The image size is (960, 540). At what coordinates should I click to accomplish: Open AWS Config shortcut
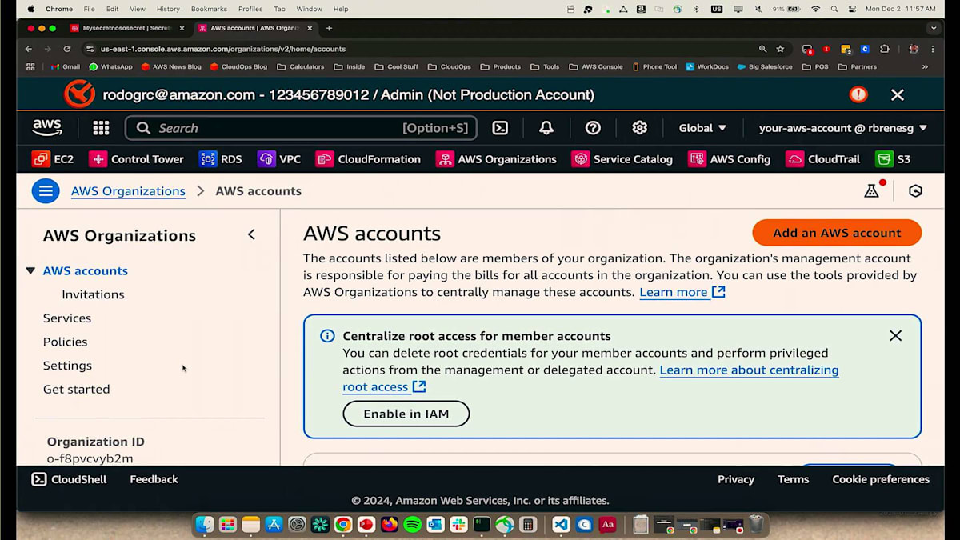click(x=730, y=159)
